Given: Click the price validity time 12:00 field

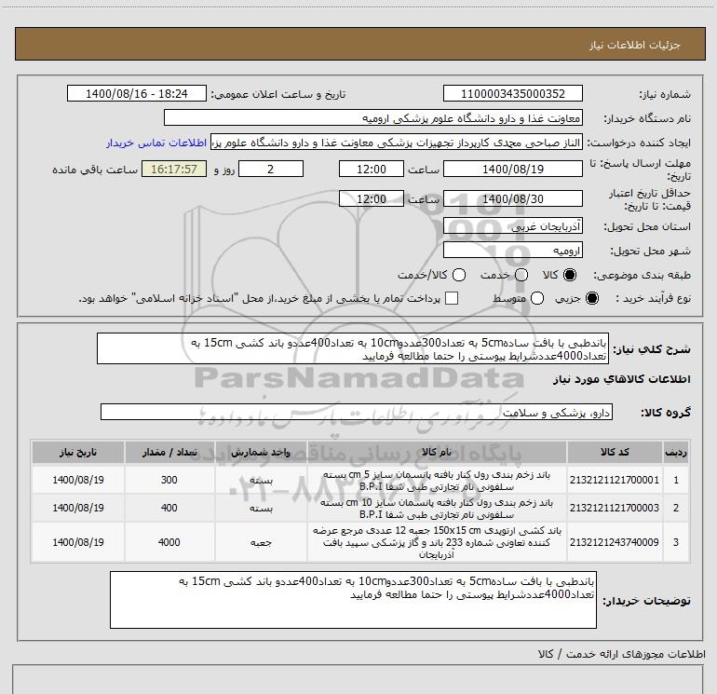Looking at the screenshot, I should coord(372,199).
